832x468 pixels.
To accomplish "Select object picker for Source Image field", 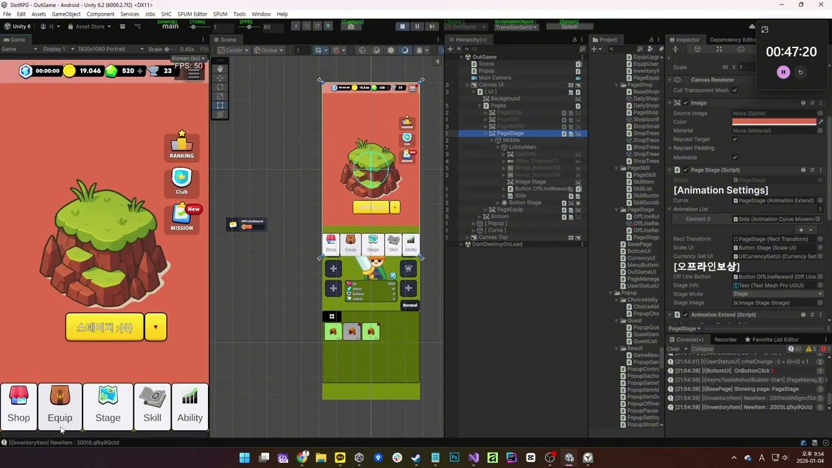I will tap(820, 113).
